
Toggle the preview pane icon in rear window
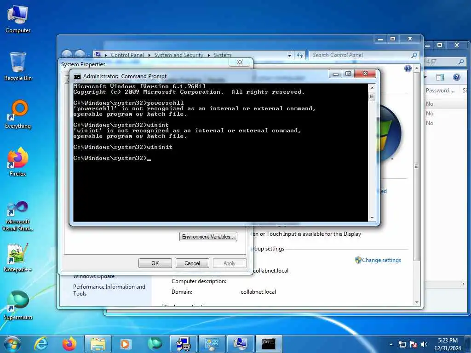click(440, 77)
